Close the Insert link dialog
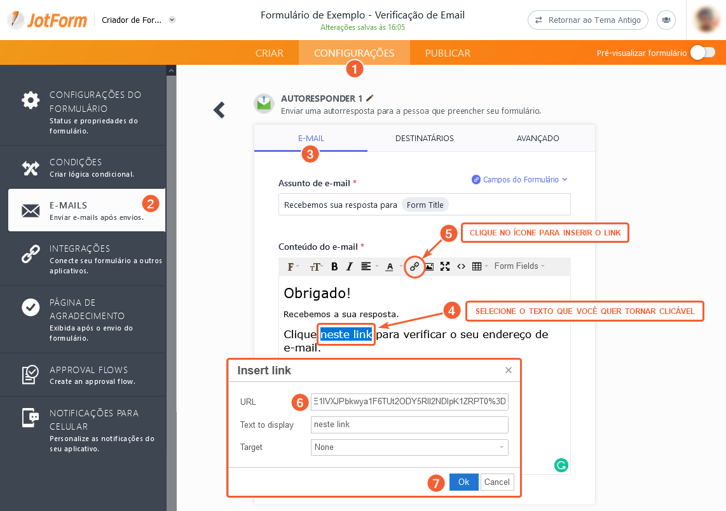The height and width of the screenshot is (511, 726). (x=508, y=370)
